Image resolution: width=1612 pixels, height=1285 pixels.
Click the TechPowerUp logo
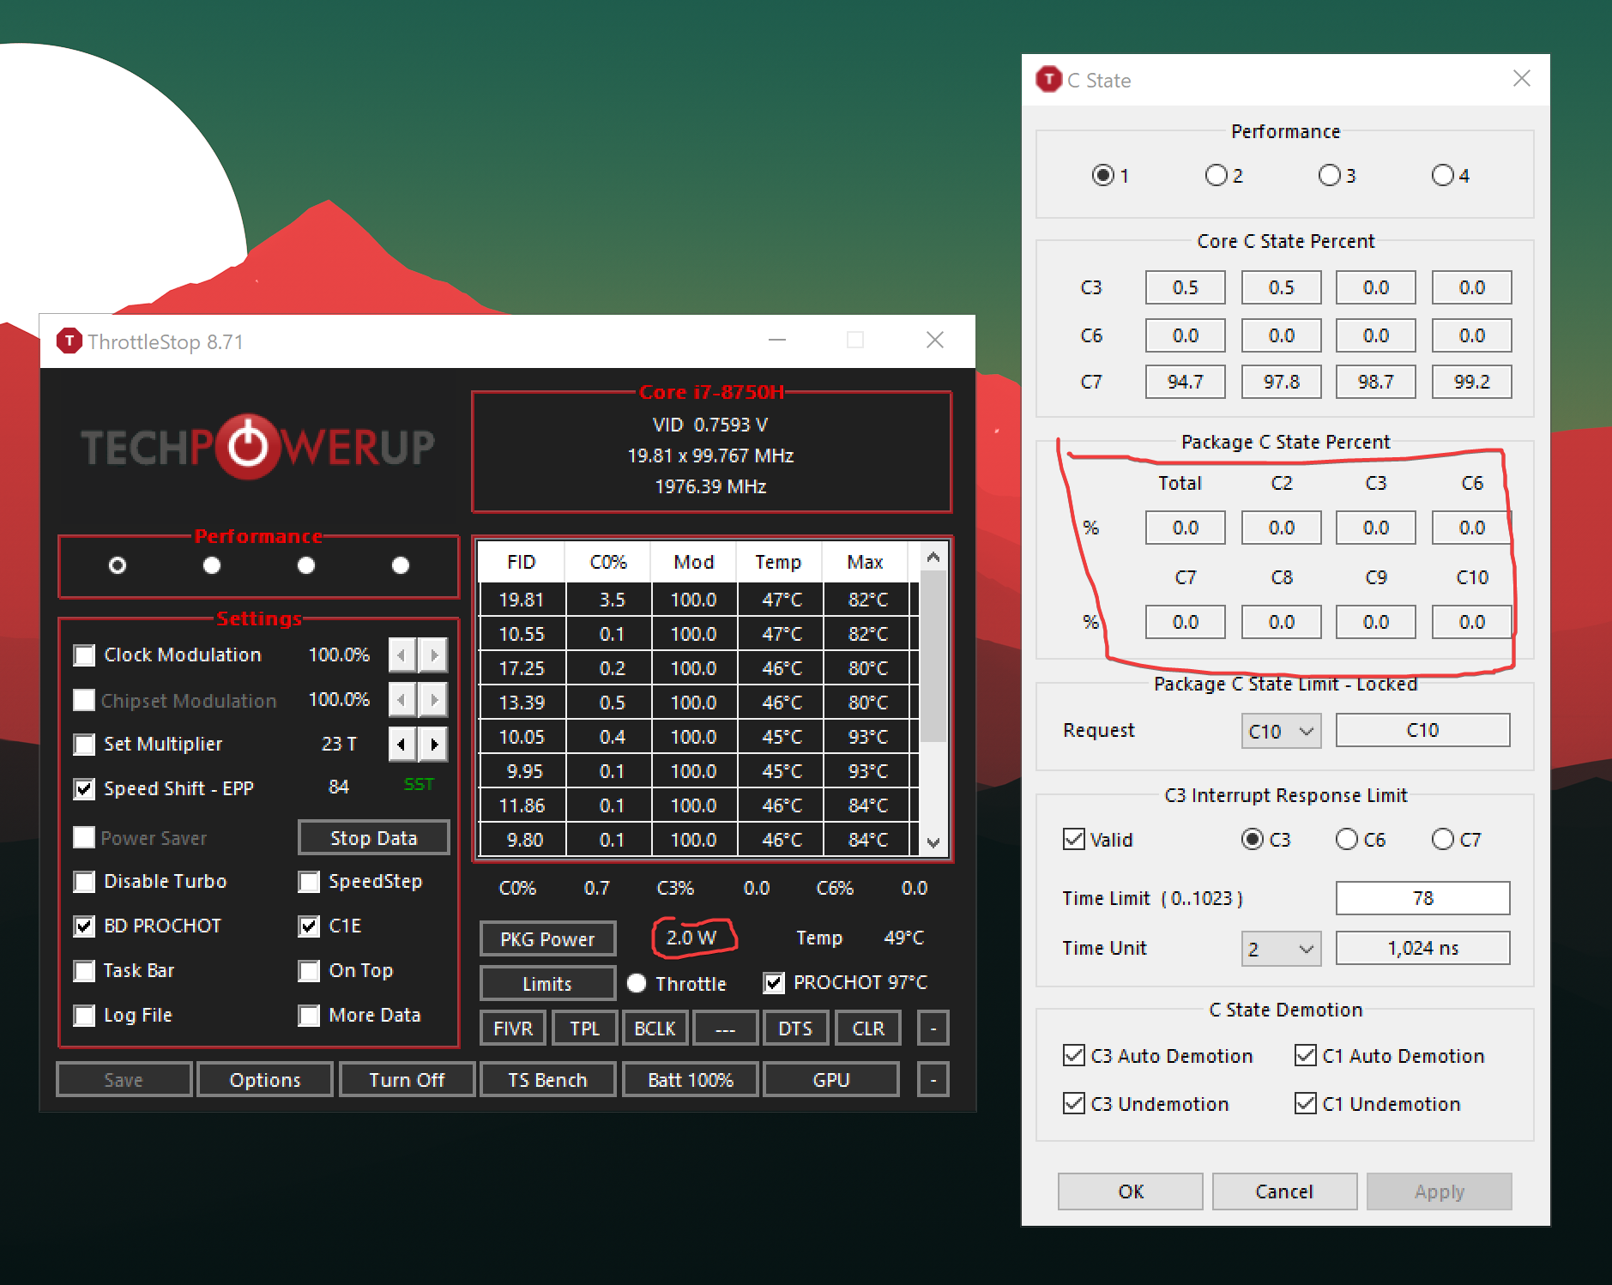257,447
